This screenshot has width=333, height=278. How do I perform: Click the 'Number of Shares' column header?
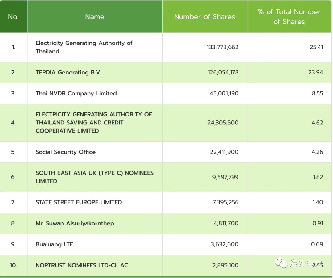tap(204, 17)
